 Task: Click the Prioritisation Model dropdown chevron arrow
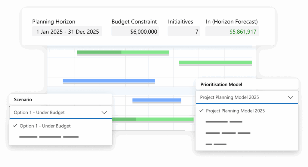click(291, 97)
